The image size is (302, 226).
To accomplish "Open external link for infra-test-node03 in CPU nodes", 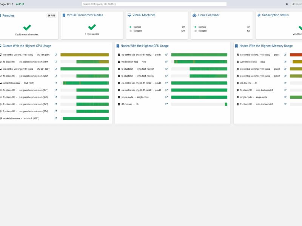I will click(166, 76).
